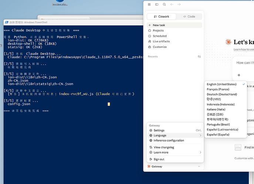This screenshot has width=254, height=184.
Task: Go forward with the right arrow
Action: click(179, 4)
